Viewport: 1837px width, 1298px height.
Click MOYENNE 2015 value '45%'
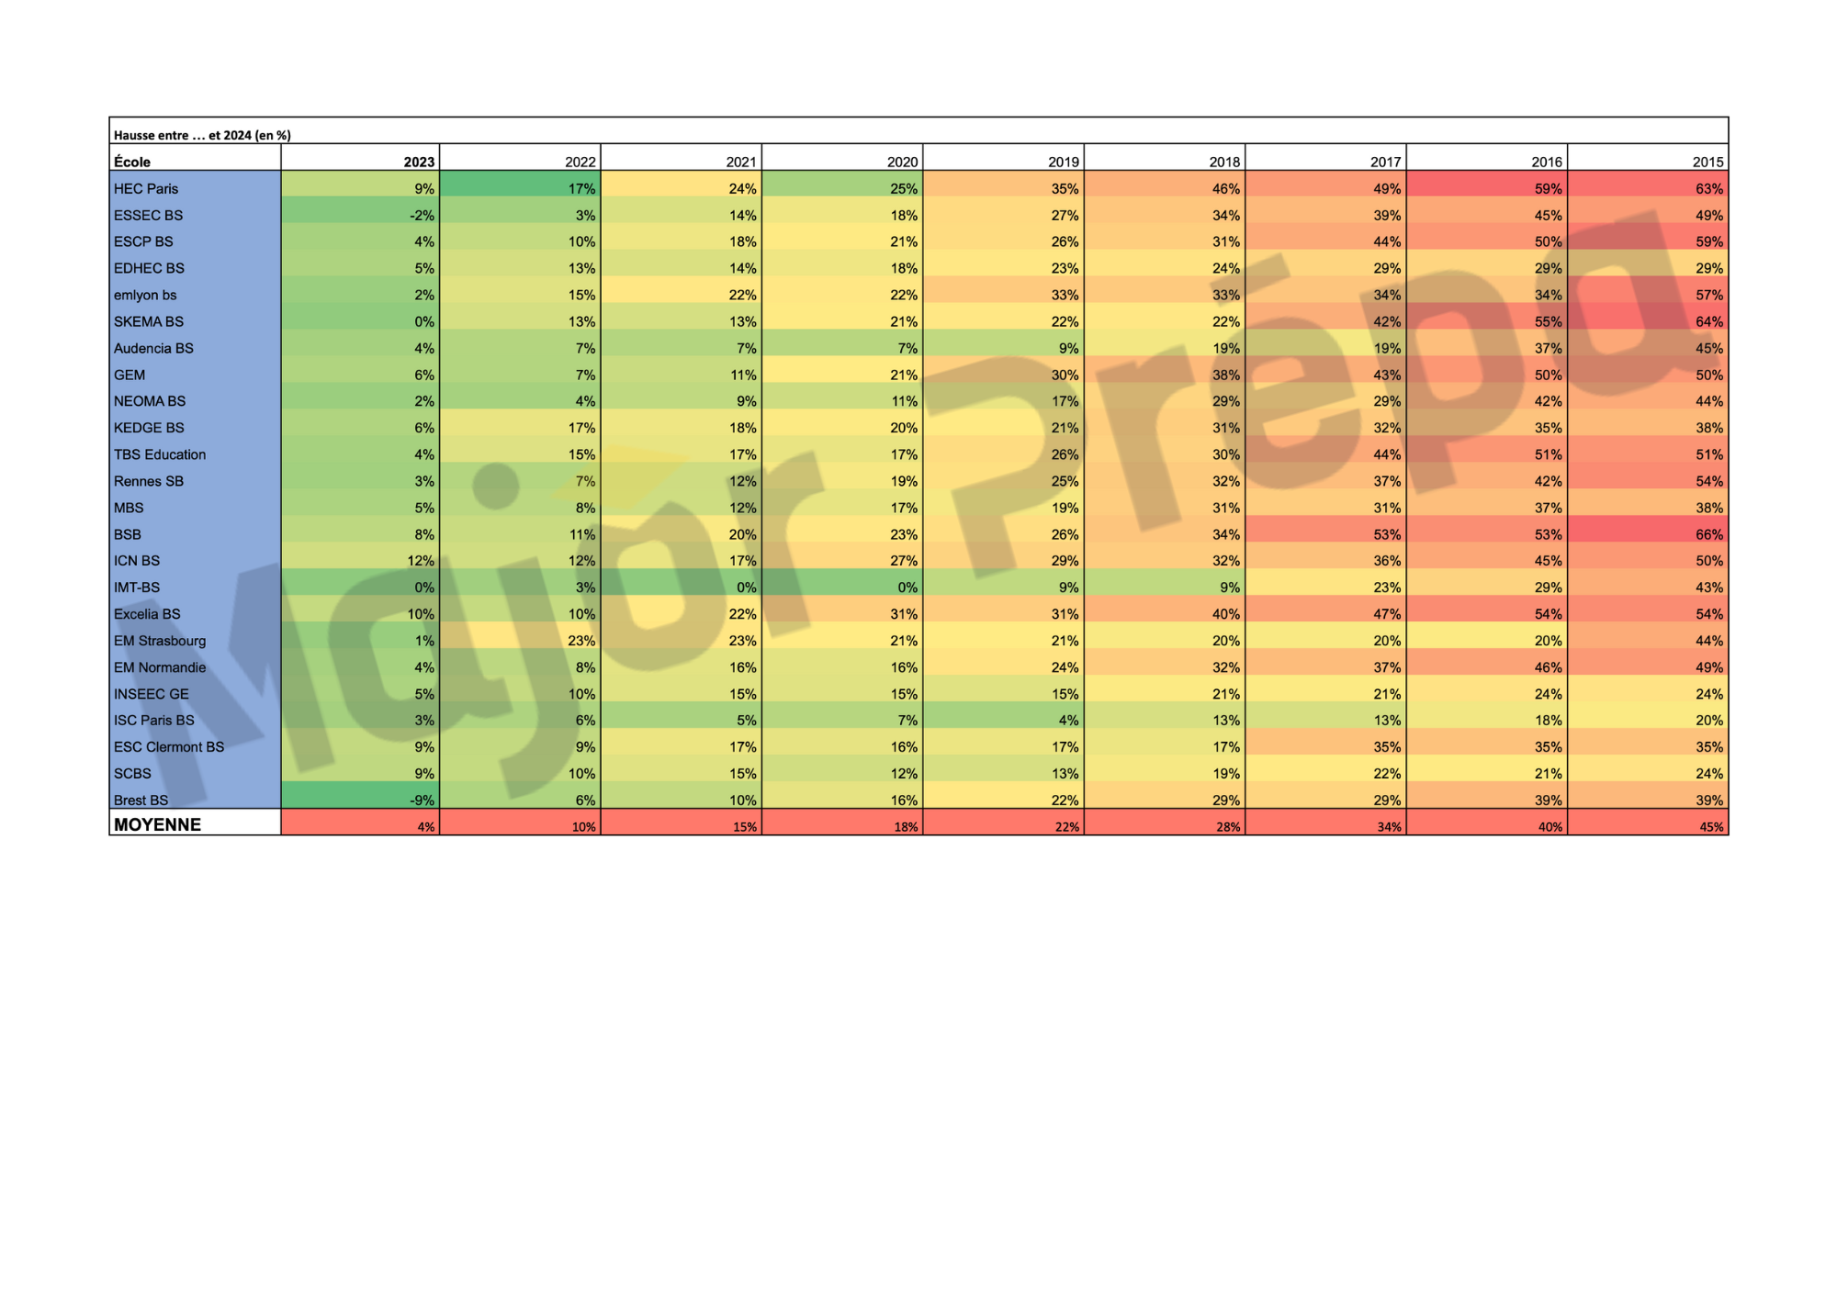click(1712, 827)
